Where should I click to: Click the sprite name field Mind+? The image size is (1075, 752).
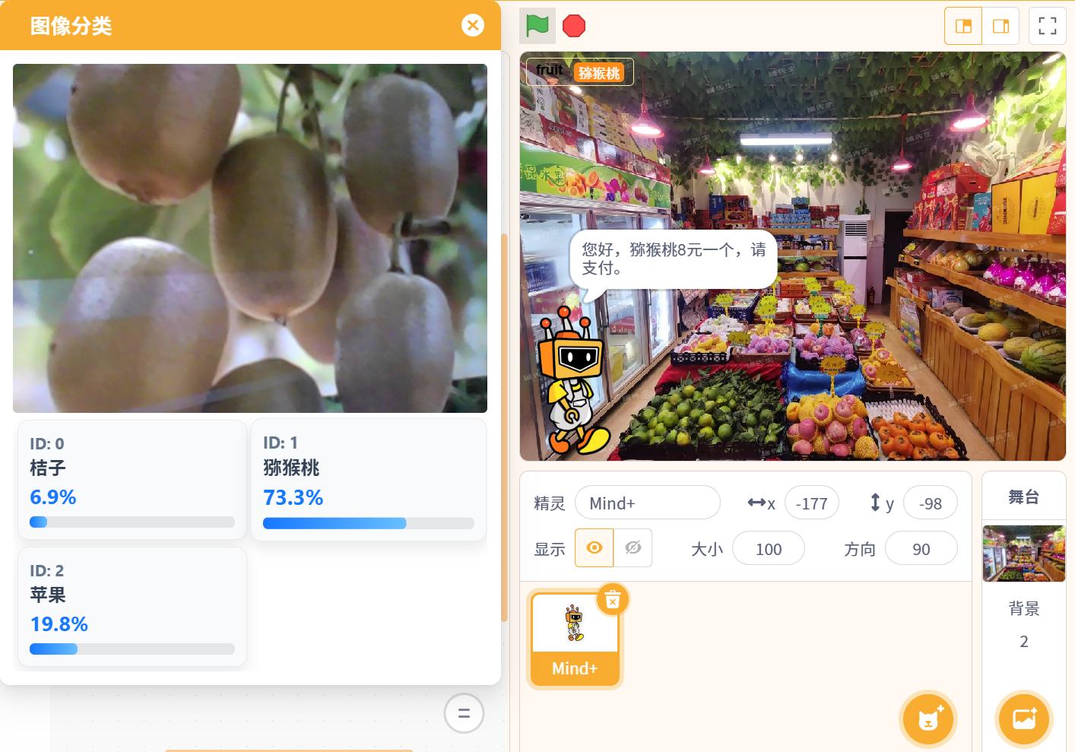pyautogui.click(x=647, y=503)
